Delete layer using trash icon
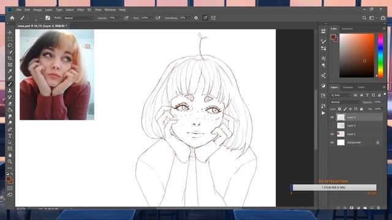Image resolution: width=392 pixels, height=220 pixels. tap(379, 208)
